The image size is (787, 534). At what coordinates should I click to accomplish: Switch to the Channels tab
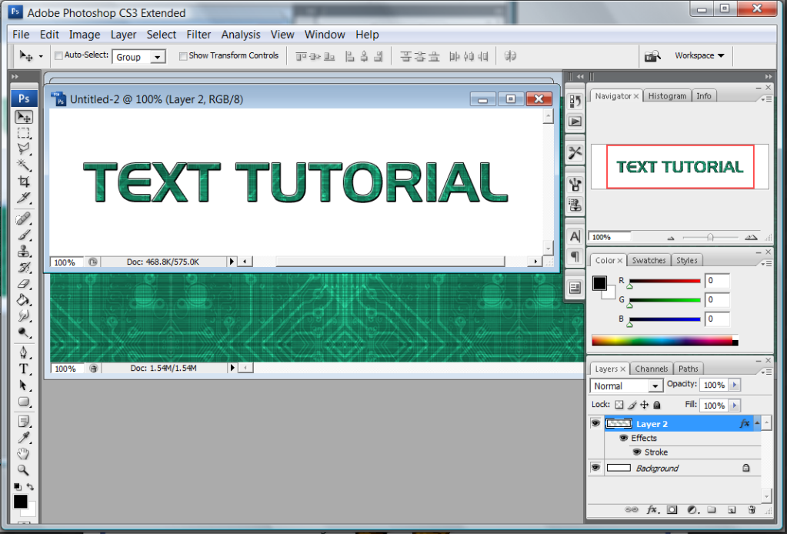[x=652, y=369]
